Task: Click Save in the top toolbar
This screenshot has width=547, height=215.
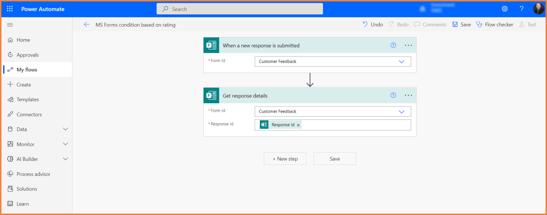Action: pyautogui.click(x=461, y=25)
